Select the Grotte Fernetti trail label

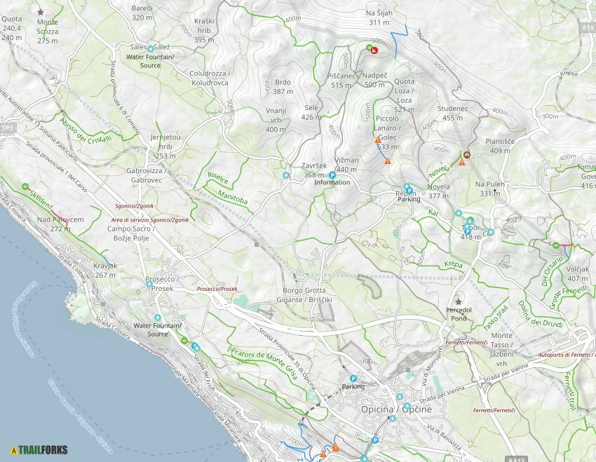568,297
